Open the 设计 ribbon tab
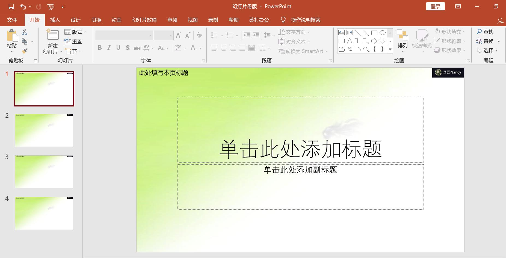This screenshot has height=258, width=506. [x=75, y=20]
